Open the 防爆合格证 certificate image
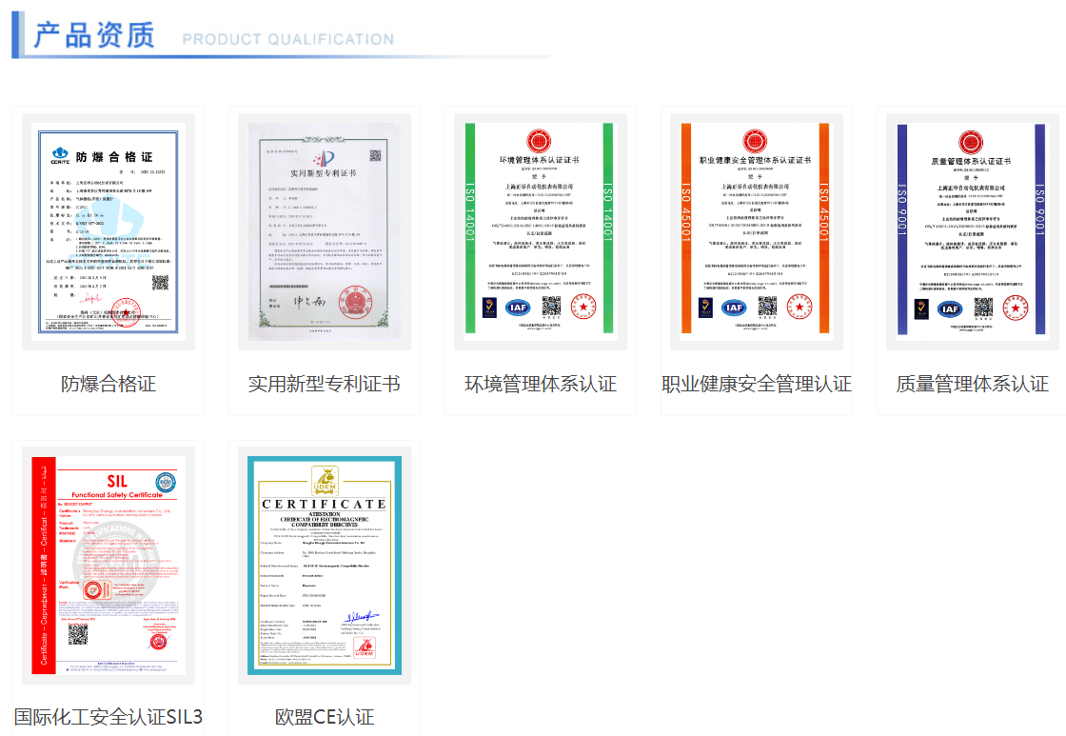The width and height of the screenshot is (1066, 736). point(108,229)
